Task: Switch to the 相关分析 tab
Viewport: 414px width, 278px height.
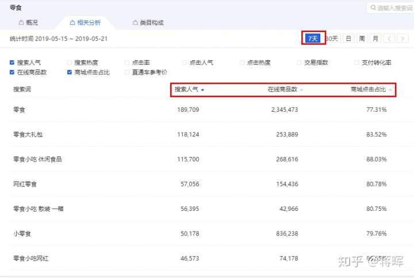Action: click(85, 23)
